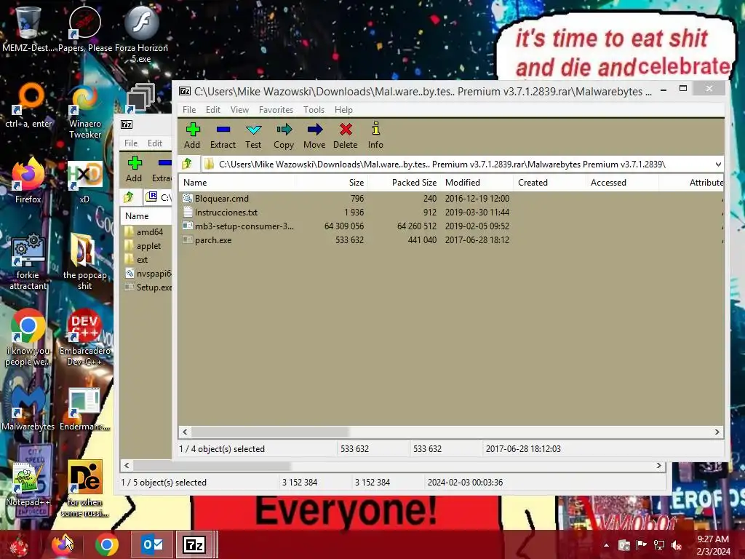Open Forza Horizon 5.exe desktop icon
745x559 pixels.
point(141,33)
